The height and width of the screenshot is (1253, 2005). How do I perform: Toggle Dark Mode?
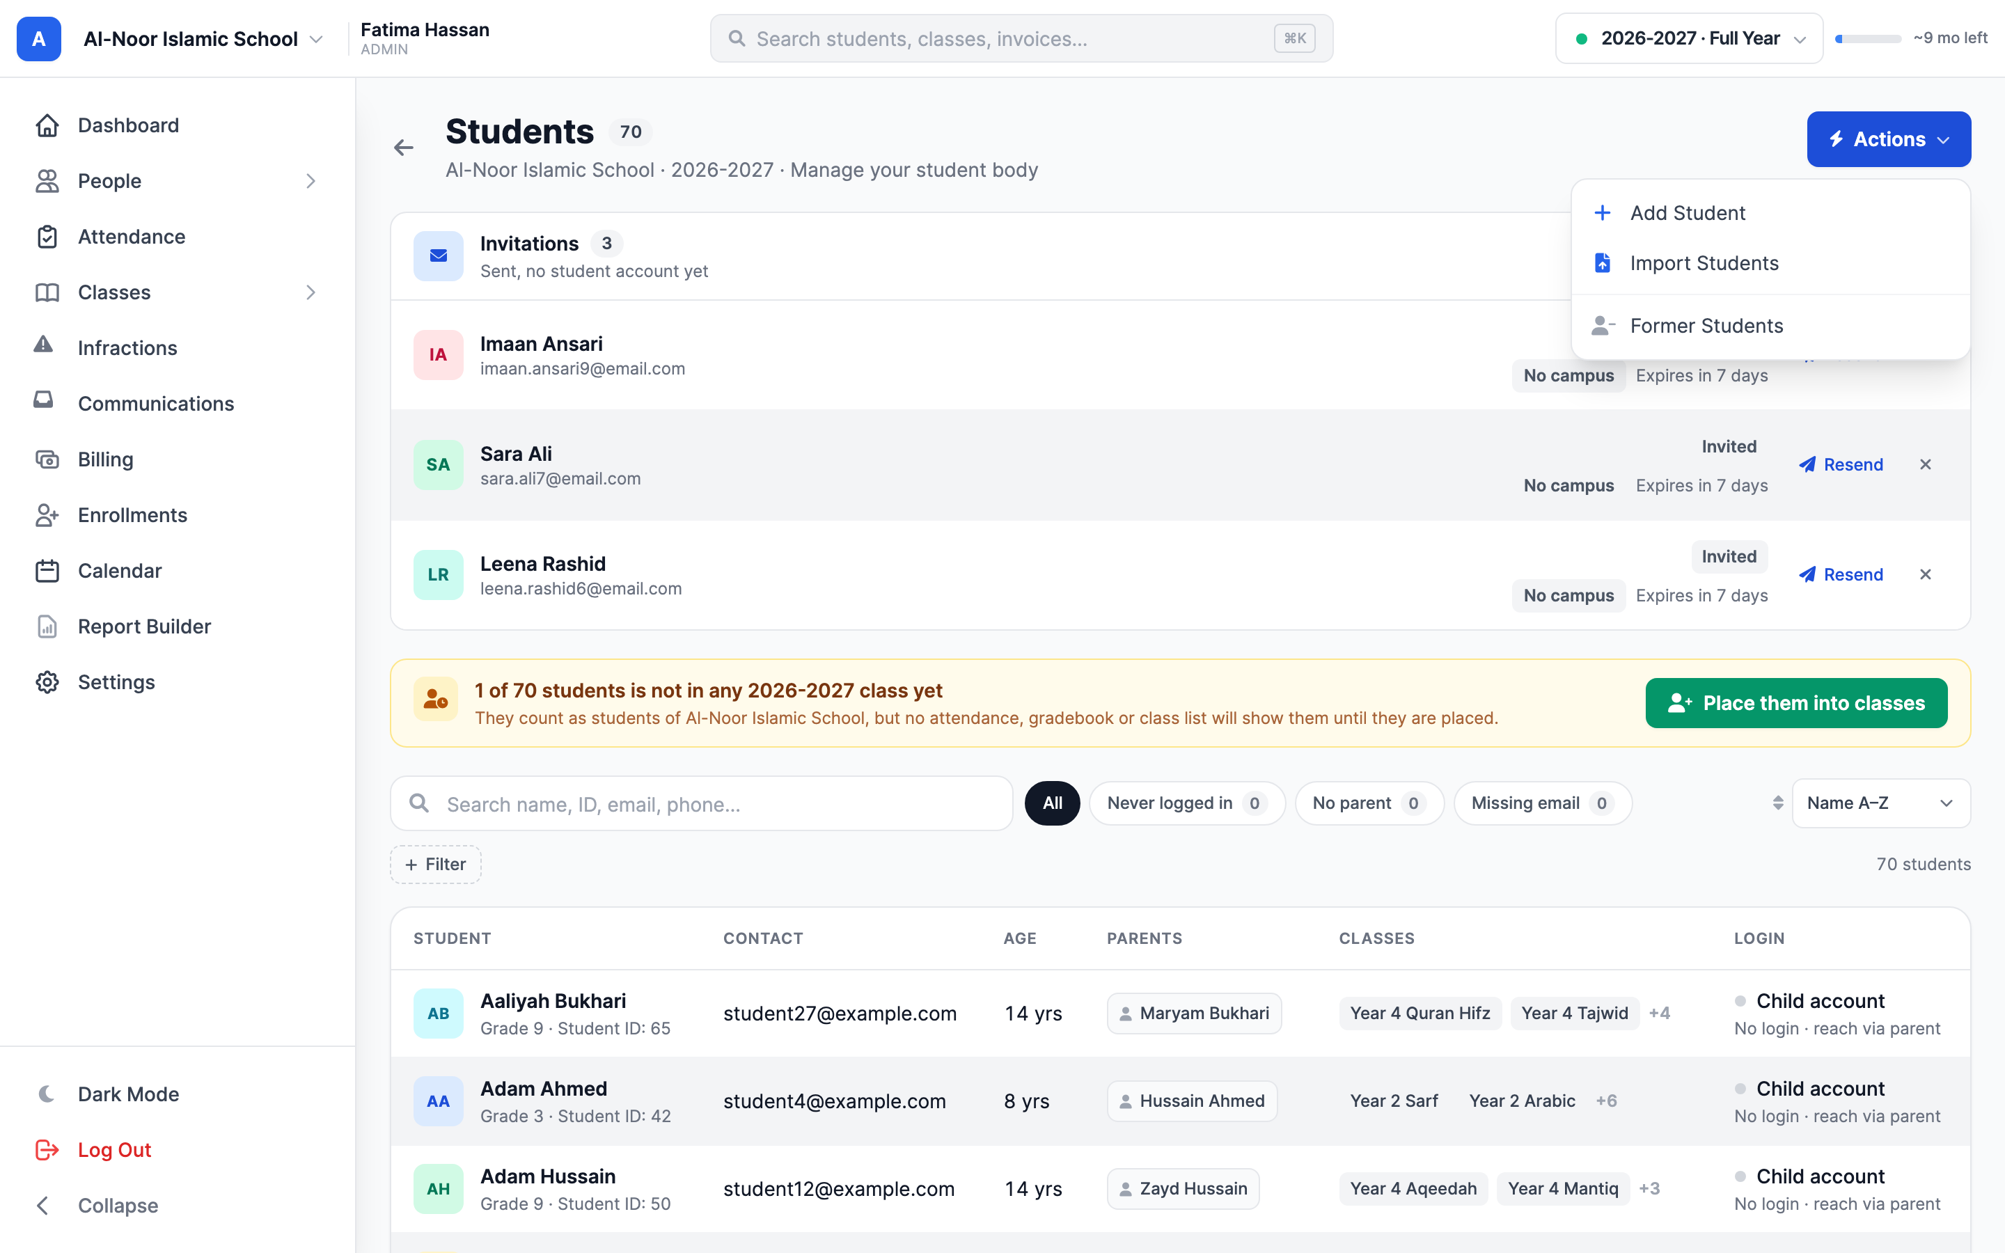tap(108, 1094)
